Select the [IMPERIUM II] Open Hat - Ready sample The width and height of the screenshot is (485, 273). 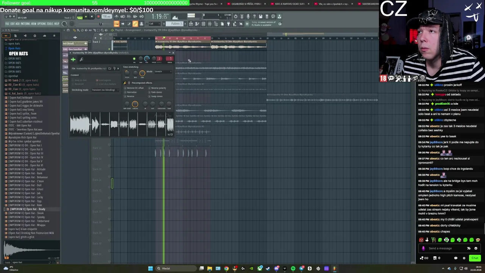tap(28, 209)
